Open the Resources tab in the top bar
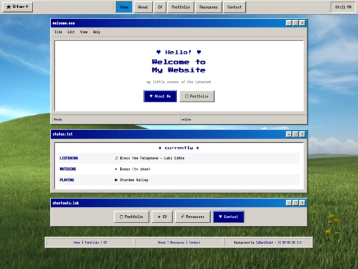 208,7
